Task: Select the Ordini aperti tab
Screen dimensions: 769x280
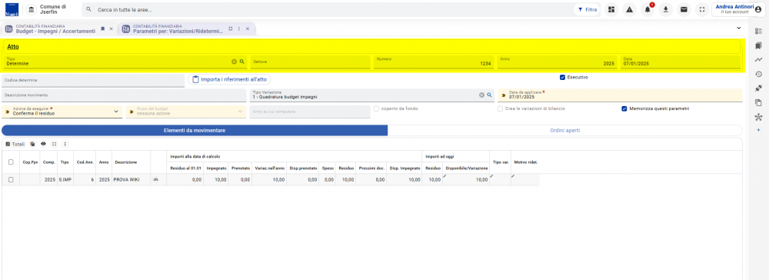Action: (565, 131)
